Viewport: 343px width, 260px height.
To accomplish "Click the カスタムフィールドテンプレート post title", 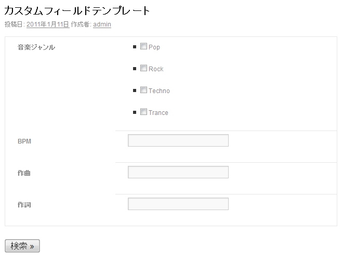I will pos(77,11).
